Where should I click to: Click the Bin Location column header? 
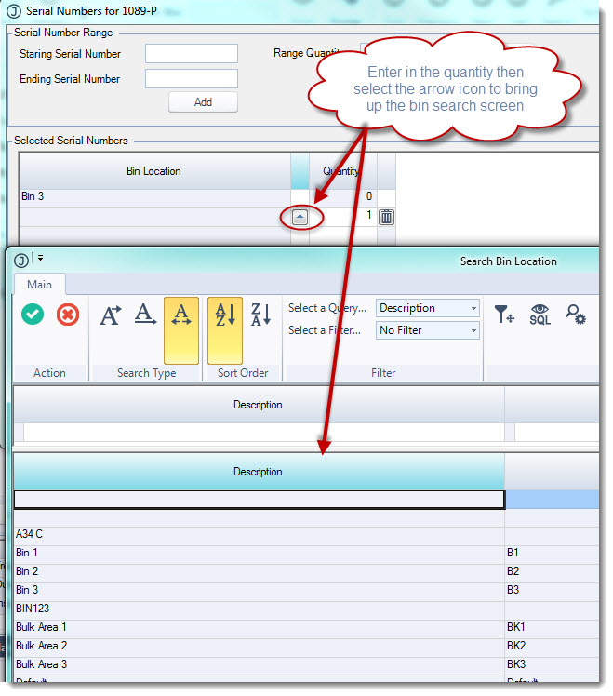[154, 171]
